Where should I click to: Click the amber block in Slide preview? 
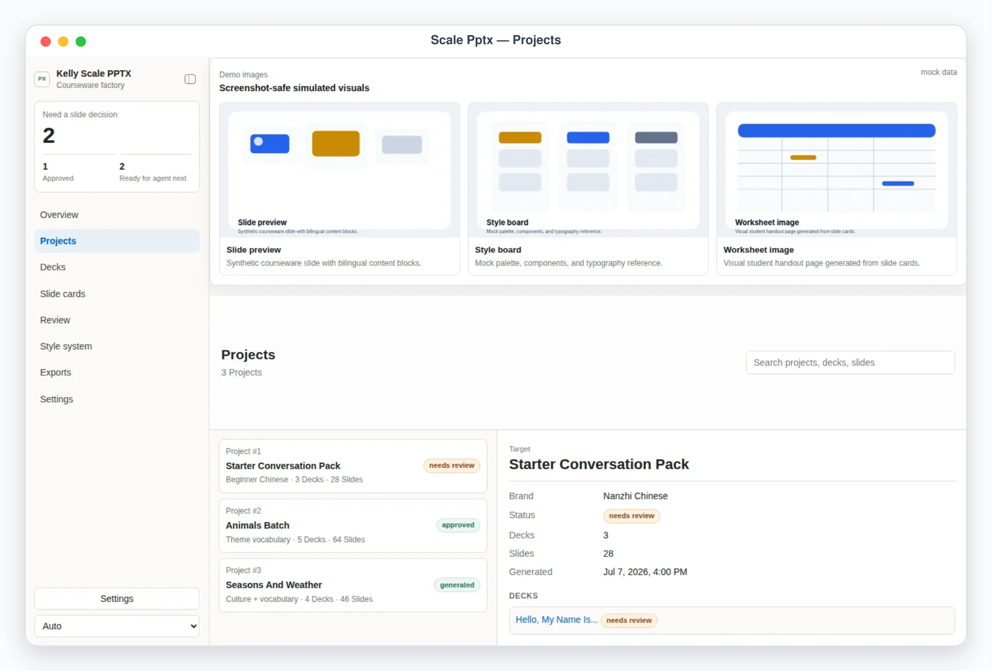pos(336,144)
